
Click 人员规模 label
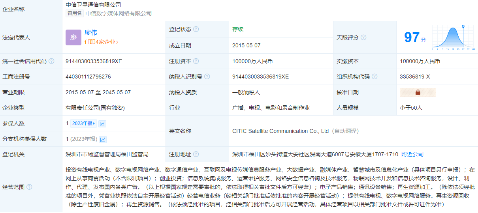point(348,108)
